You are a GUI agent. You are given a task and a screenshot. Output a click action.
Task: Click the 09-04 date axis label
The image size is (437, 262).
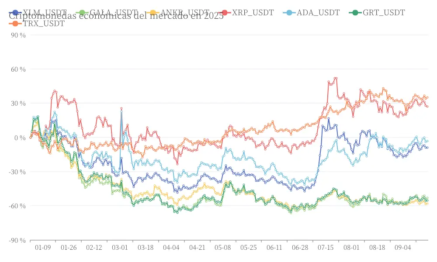pos(403,248)
